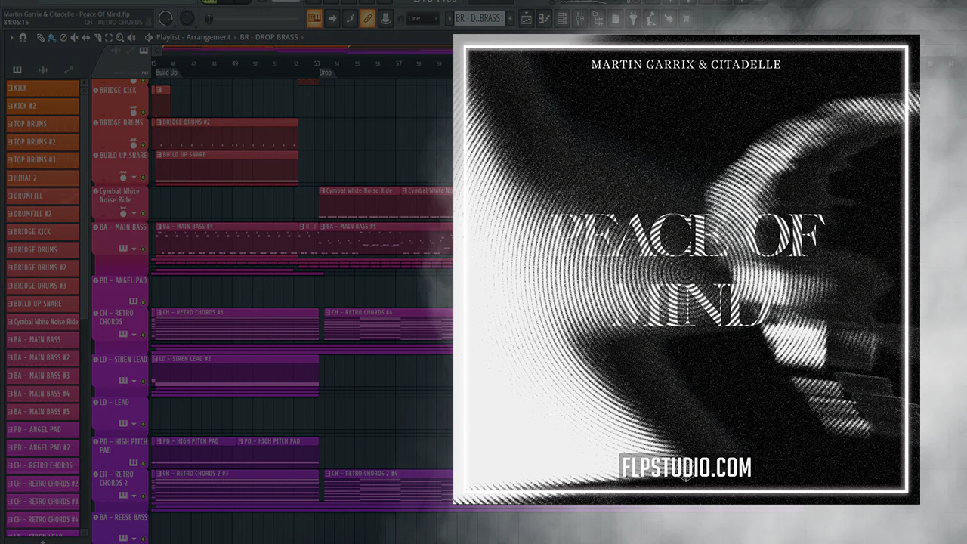Screen dimensions: 967x544
Task: Select the PD - ANGEL PAD #2 pattern
Action: pyautogui.click(x=42, y=447)
